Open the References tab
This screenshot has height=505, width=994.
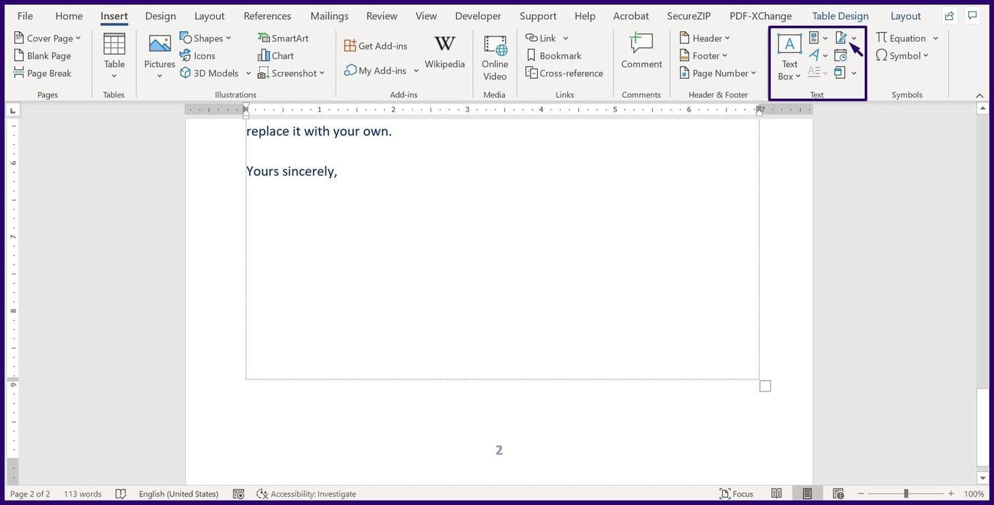pos(267,16)
